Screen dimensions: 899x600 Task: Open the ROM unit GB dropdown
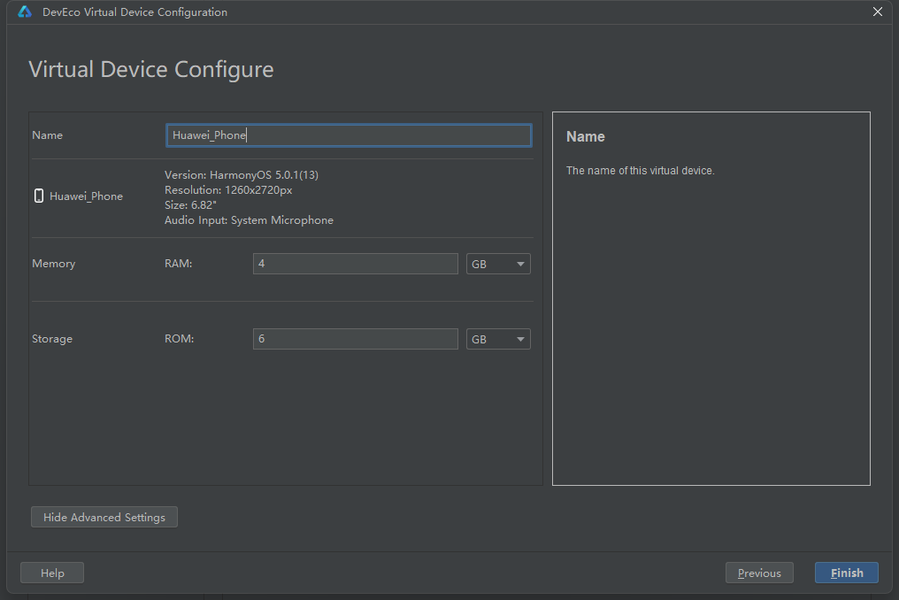point(498,339)
